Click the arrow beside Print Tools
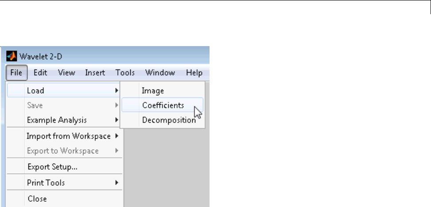This screenshot has width=431, height=207. (117, 183)
